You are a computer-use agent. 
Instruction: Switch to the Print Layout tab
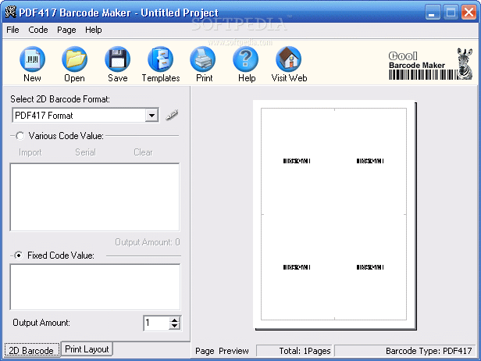87,349
